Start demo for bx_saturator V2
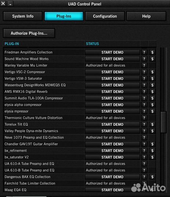170x197 pixels. pos(112,157)
